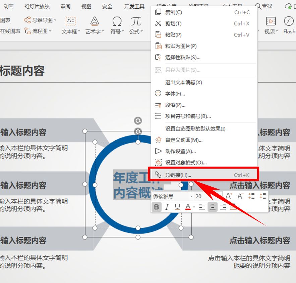Viewport: 296px width, 283px height.
Task: Expand the Text Box (文本框) dropdown
Action: coord(79,31)
